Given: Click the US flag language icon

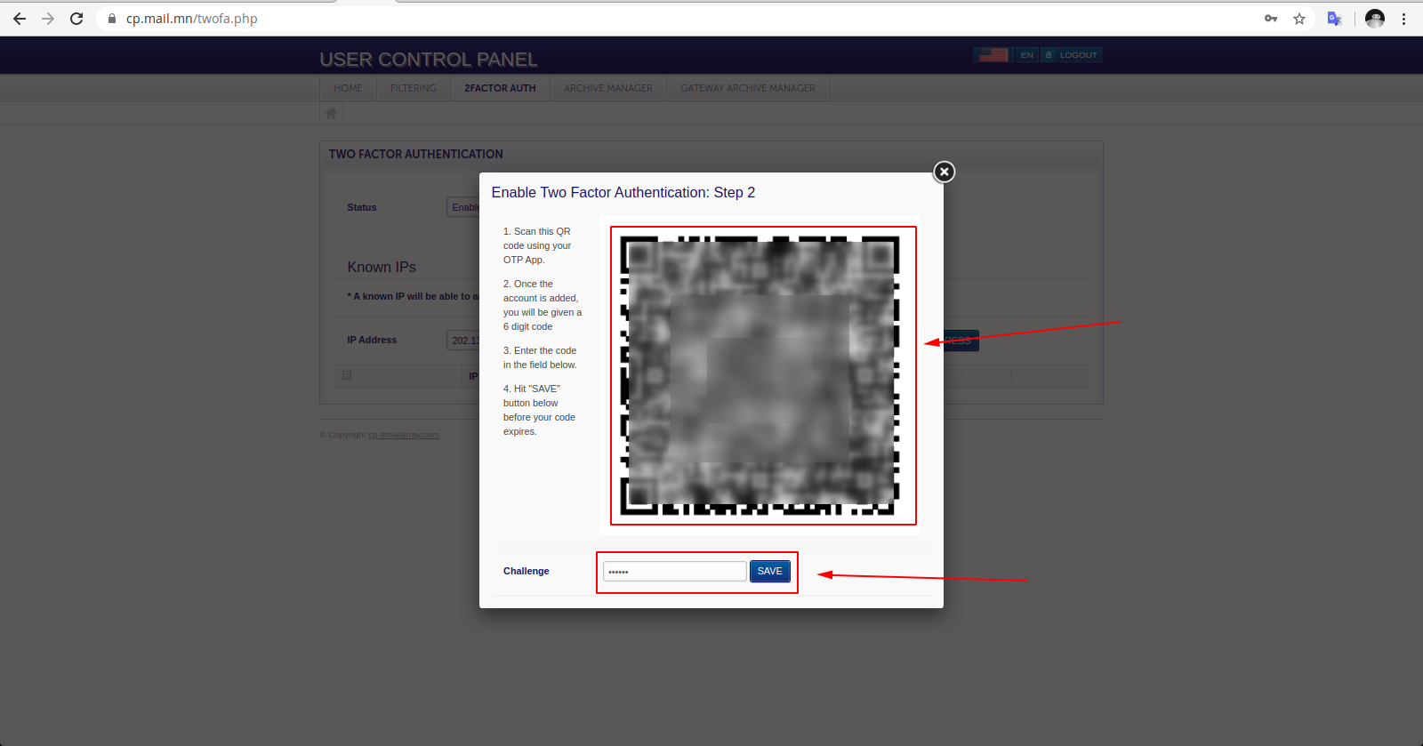Looking at the screenshot, I should pos(993,55).
